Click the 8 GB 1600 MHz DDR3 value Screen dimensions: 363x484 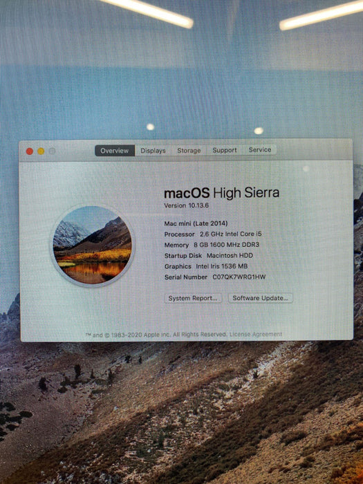click(227, 245)
